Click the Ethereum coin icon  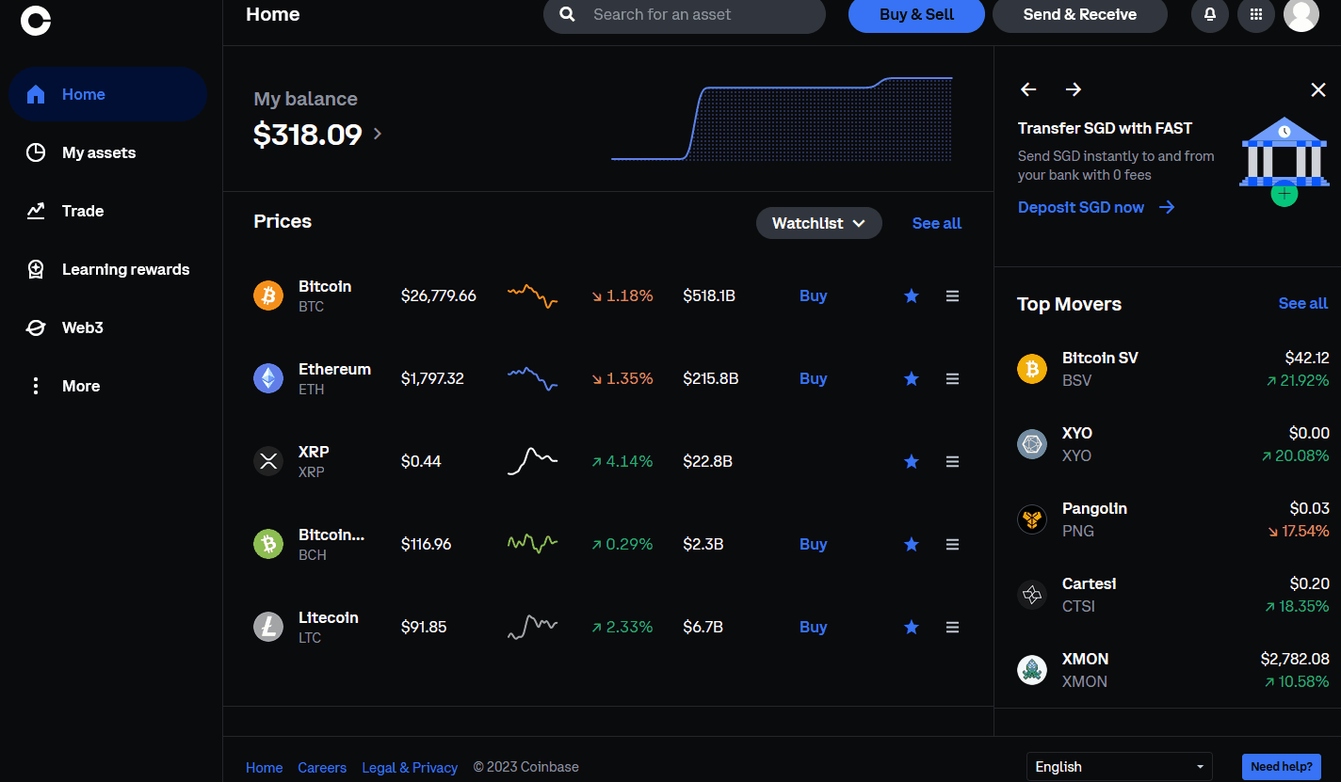coord(268,378)
